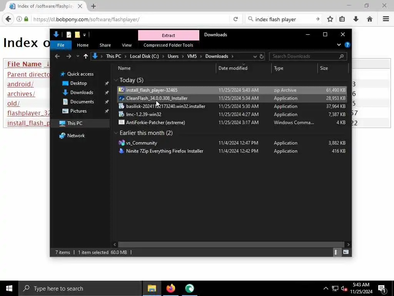Screen dimensions: 394x296
Task: Select vs_Community application file
Action: tap(232, 143)
